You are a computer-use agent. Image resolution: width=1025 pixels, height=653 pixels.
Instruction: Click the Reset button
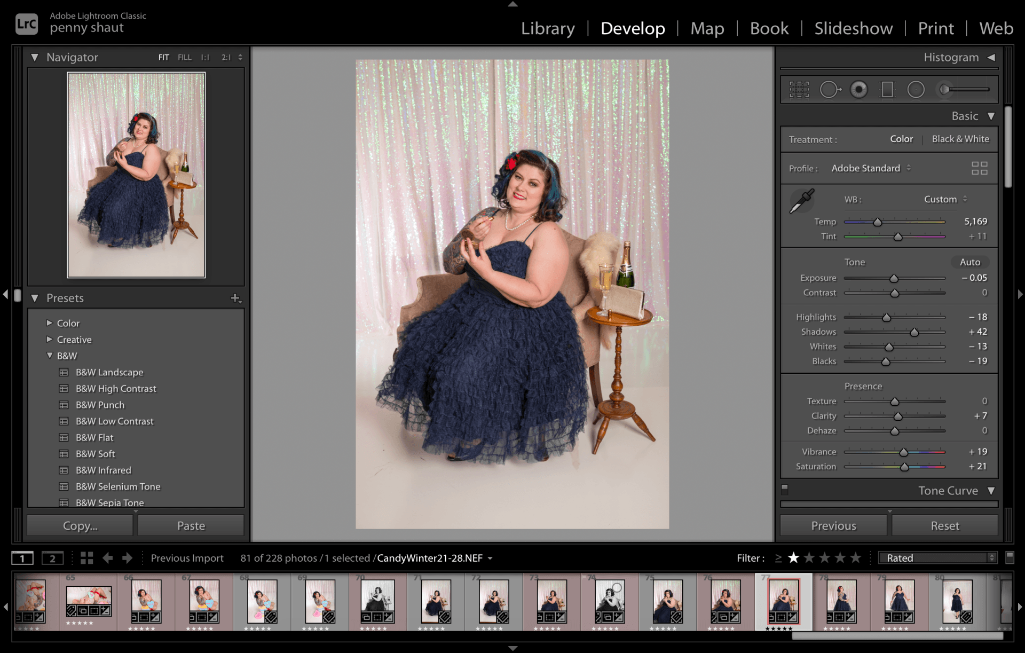click(x=945, y=526)
